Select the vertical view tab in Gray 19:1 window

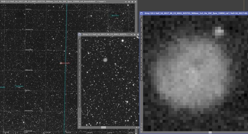click(142, 49)
